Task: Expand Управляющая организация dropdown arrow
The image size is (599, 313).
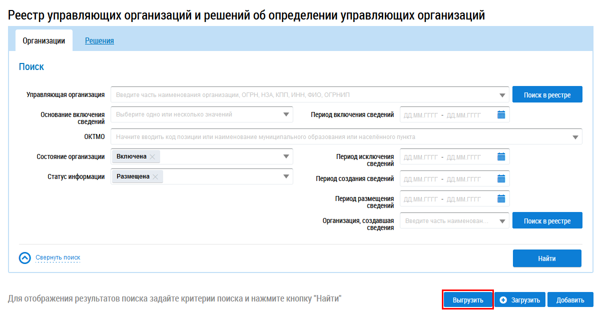Action: click(502, 95)
